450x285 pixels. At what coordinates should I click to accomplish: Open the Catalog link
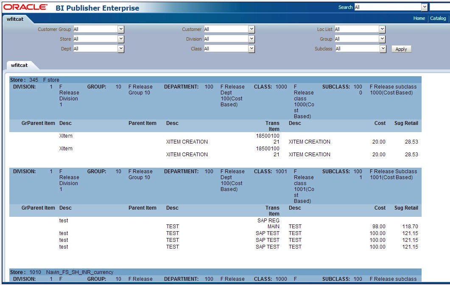click(x=438, y=18)
